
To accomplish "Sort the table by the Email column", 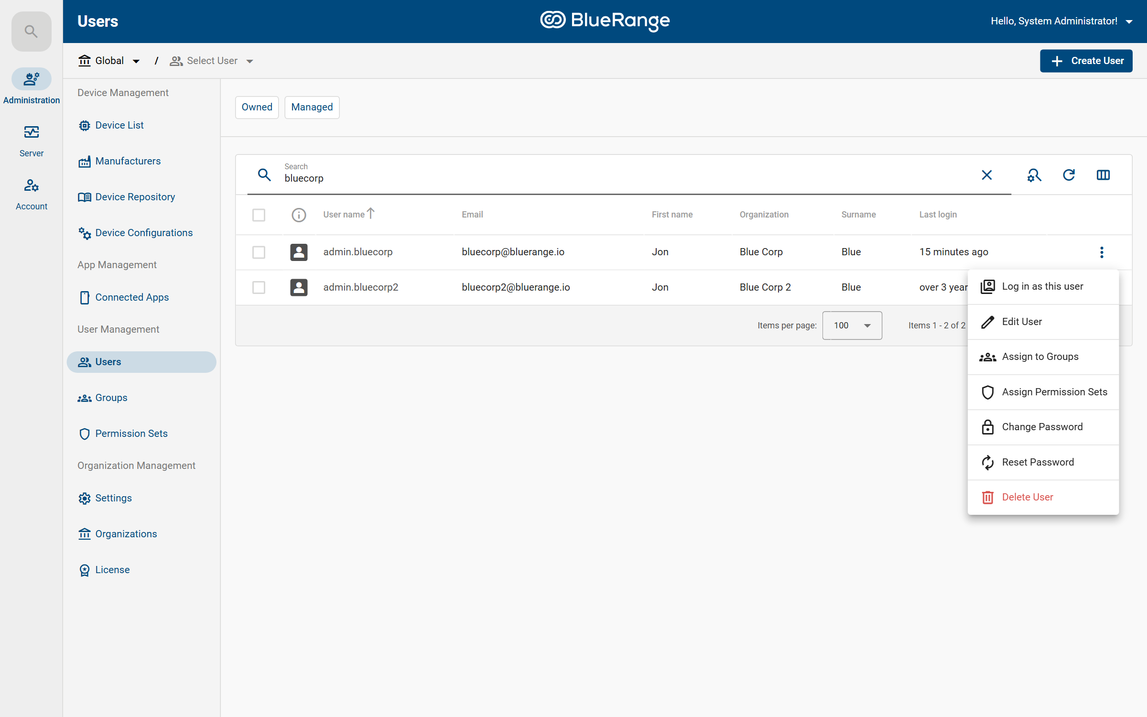I will pos(472,215).
